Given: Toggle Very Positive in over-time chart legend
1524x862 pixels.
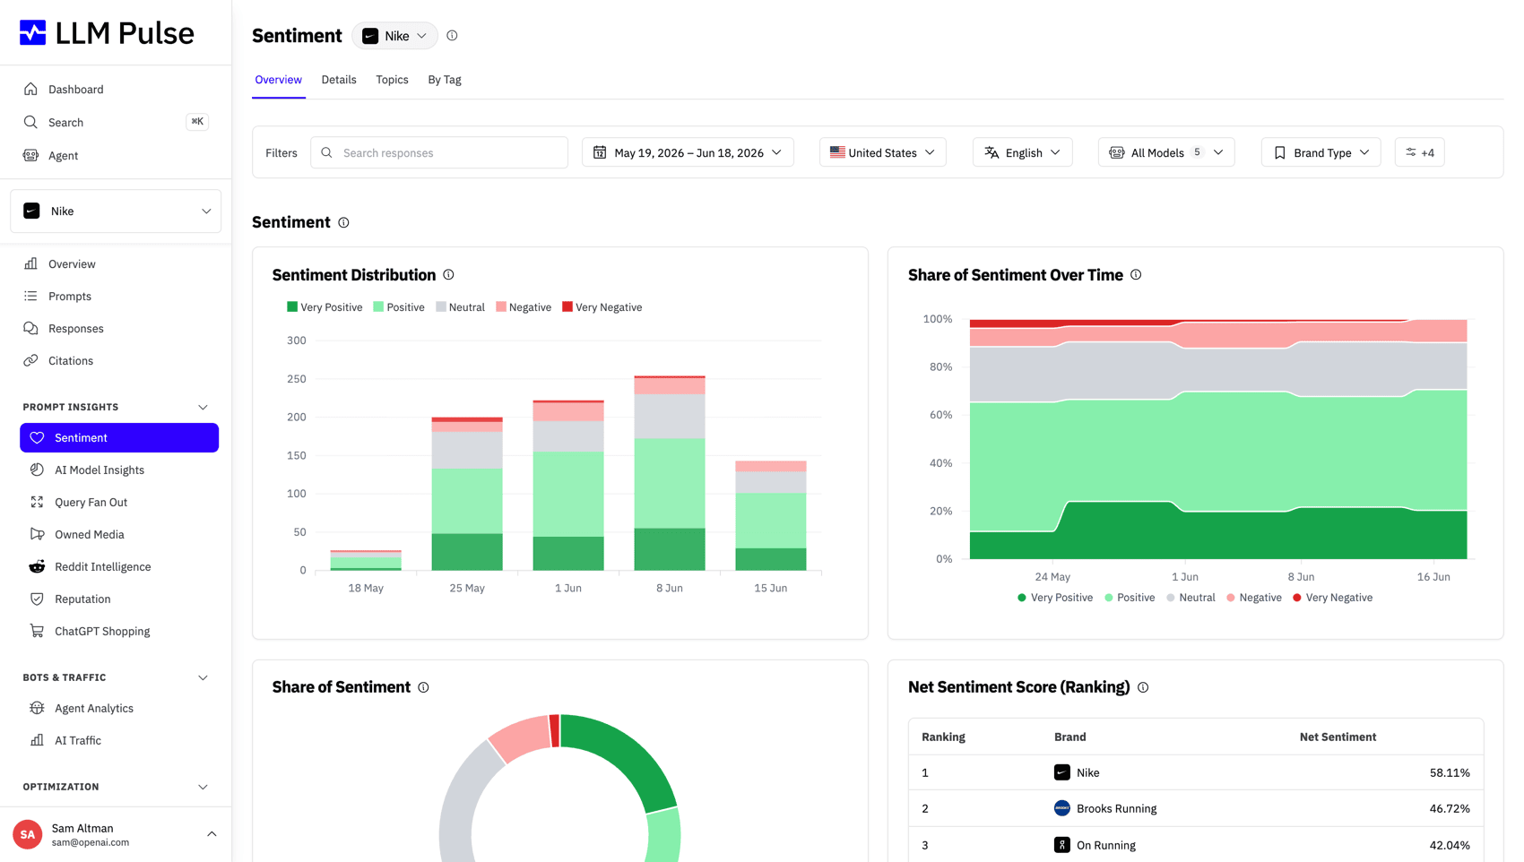Looking at the screenshot, I should [x=1055, y=598].
